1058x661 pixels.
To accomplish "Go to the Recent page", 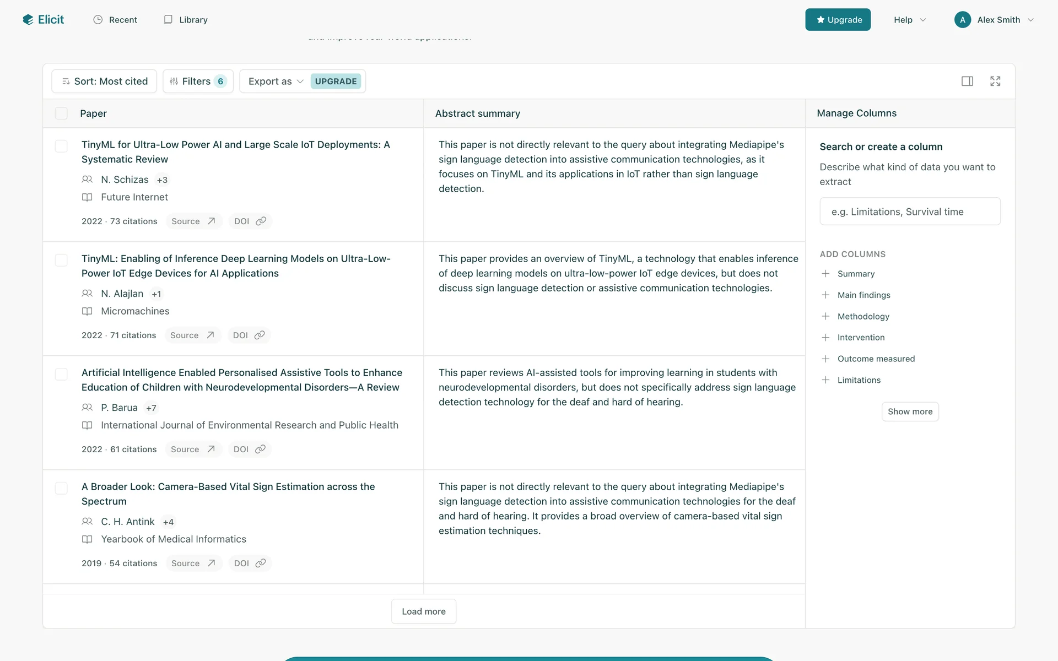I will (115, 20).
